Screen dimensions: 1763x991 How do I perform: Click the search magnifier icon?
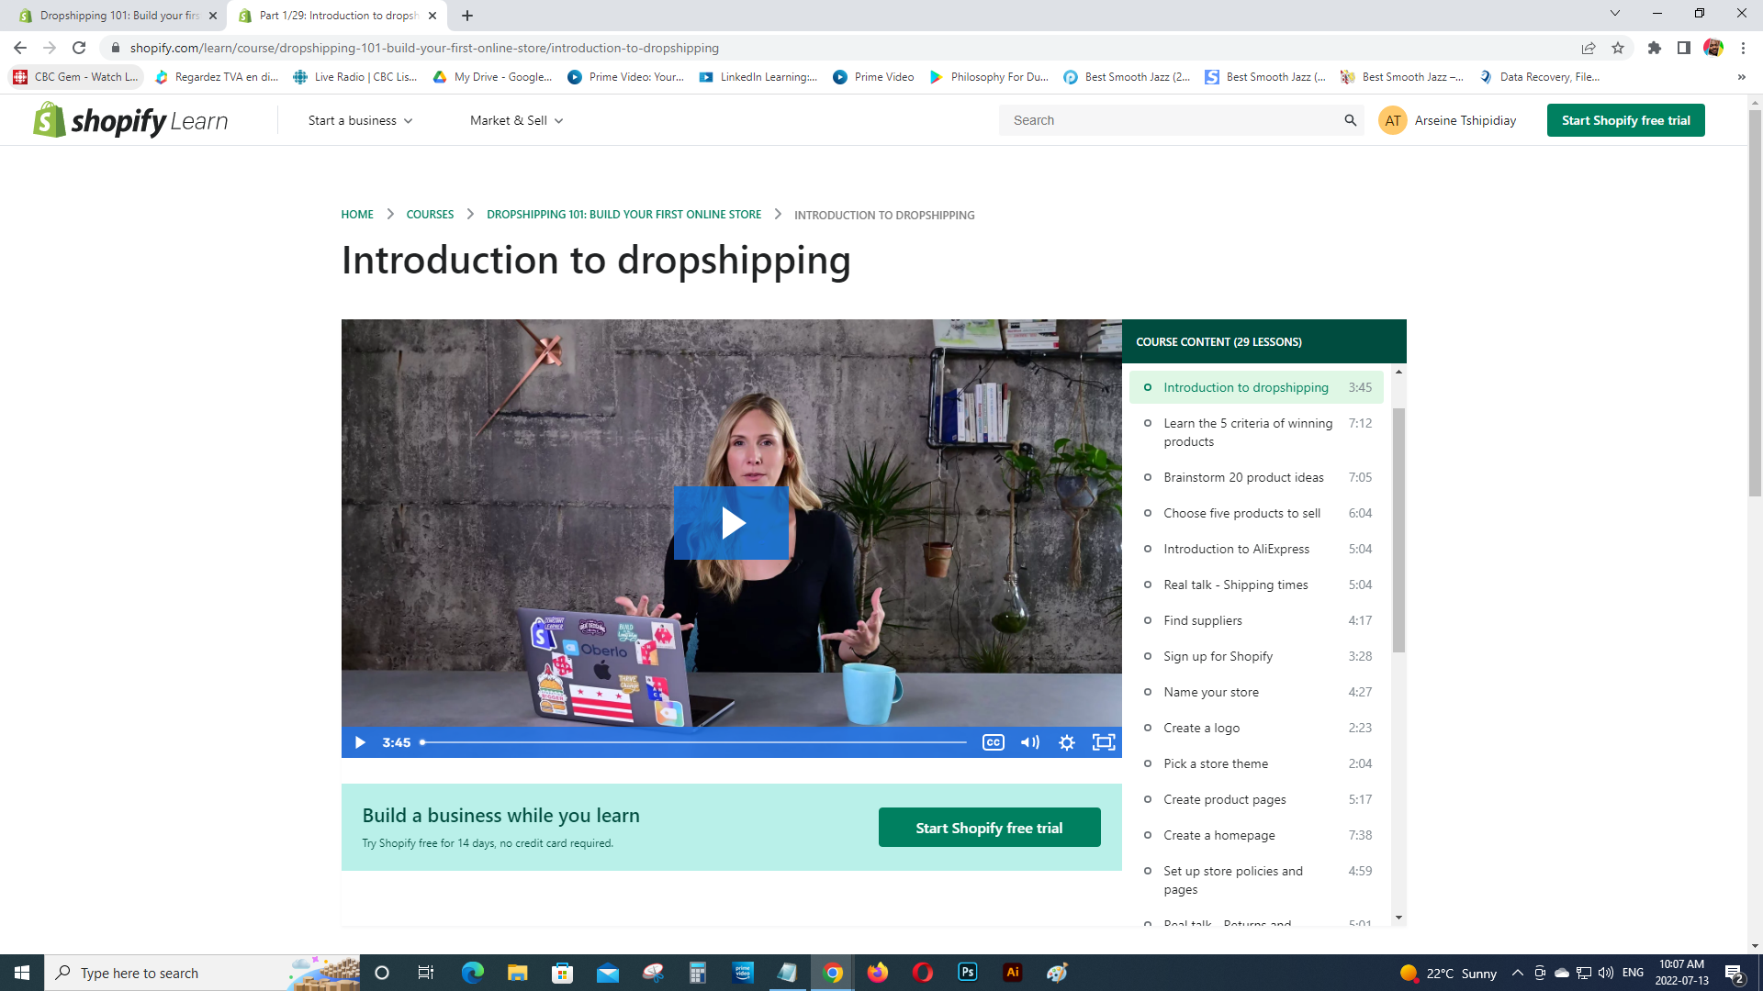click(x=1350, y=120)
